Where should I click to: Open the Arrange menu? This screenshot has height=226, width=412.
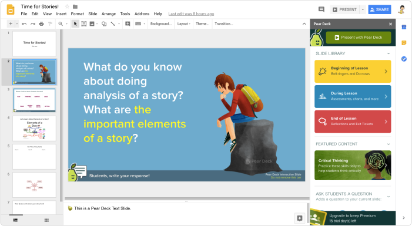coord(109,14)
